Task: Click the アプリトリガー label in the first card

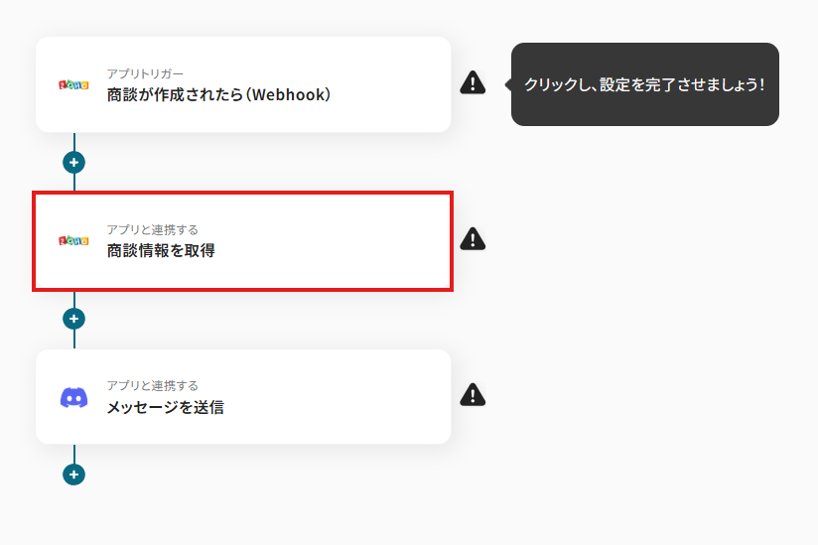Action: [145, 73]
